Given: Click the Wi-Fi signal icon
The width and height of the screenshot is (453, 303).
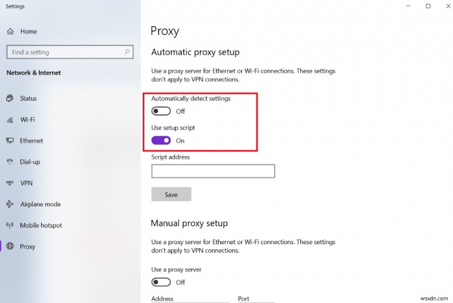Looking at the screenshot, I should (10, 120).
